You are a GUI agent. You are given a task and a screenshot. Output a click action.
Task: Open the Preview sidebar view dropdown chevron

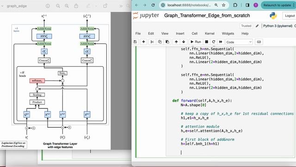coord(2,6)
